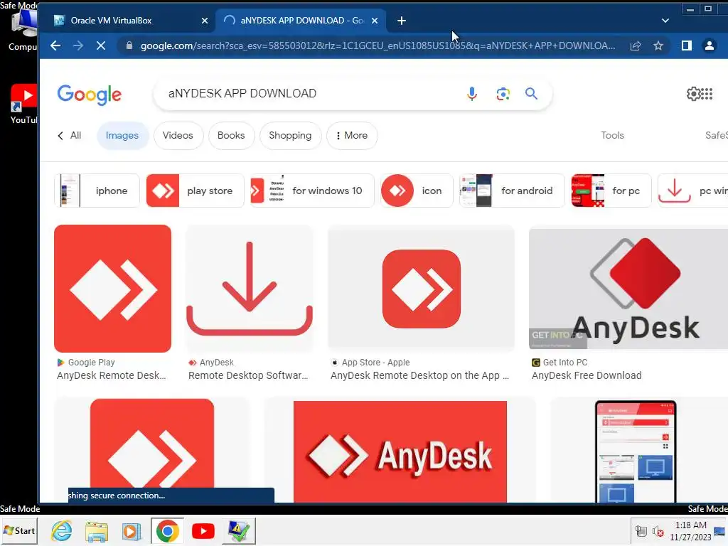Stop page loading with the X button

(101, 45)
